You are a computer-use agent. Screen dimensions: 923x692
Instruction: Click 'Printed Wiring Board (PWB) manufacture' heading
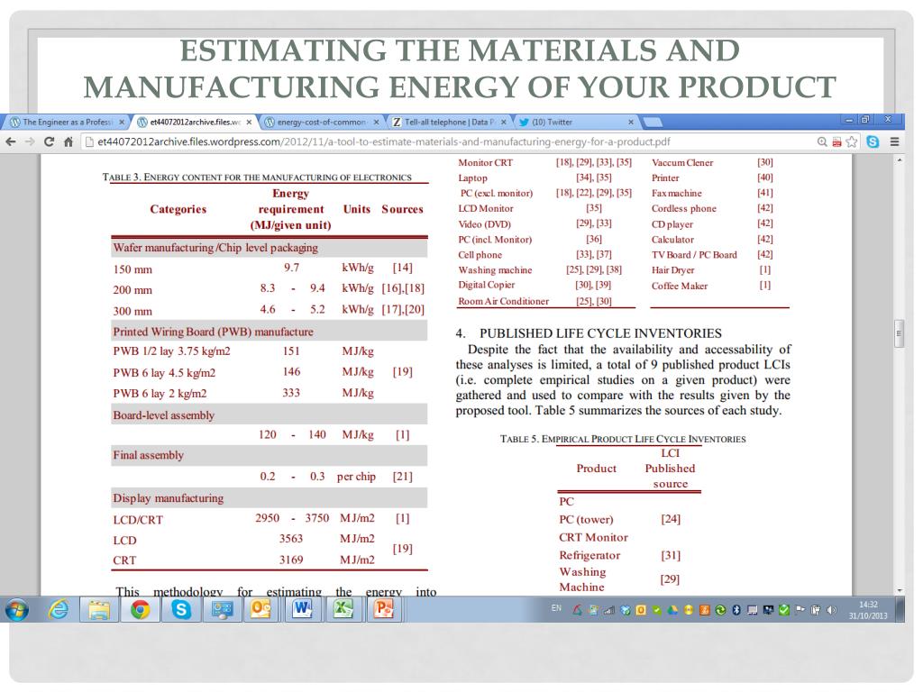213,332
